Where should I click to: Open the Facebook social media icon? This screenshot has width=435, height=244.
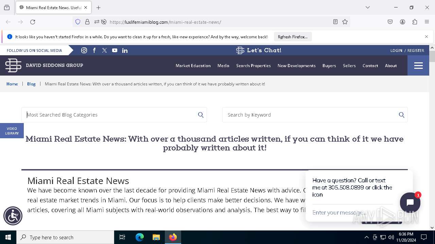(94, 50)
